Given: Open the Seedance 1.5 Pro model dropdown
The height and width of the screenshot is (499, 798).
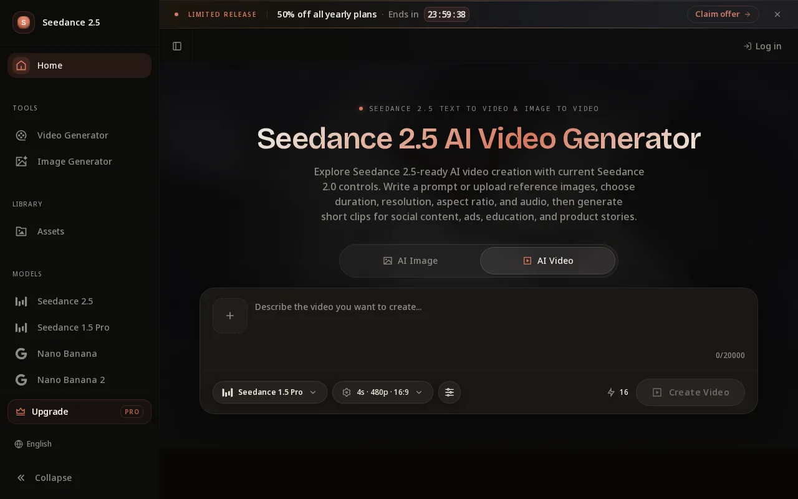Looking at the screenshot, I should [x=269, y=392].
